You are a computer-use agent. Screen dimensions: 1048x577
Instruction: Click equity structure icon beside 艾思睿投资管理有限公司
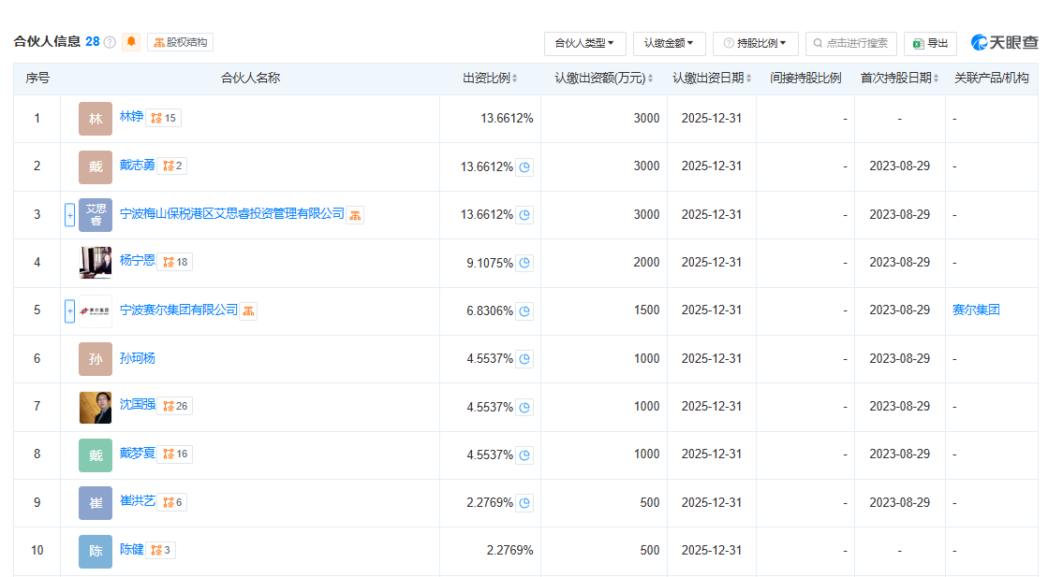tap(355, 215)
